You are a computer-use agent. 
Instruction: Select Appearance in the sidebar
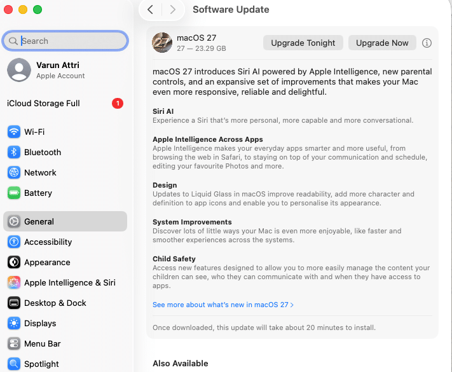[65, 262]
